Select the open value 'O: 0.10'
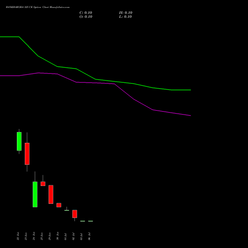The height and width of the screenshot is (248, 248). (86, 17)
